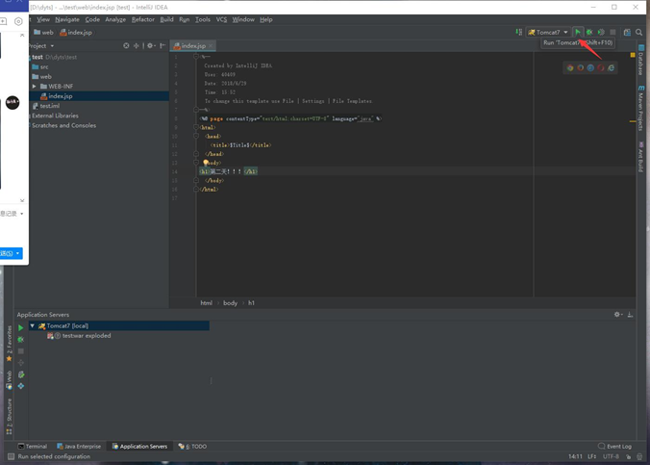Open the Refactor menu

click(x=143, y=19)
